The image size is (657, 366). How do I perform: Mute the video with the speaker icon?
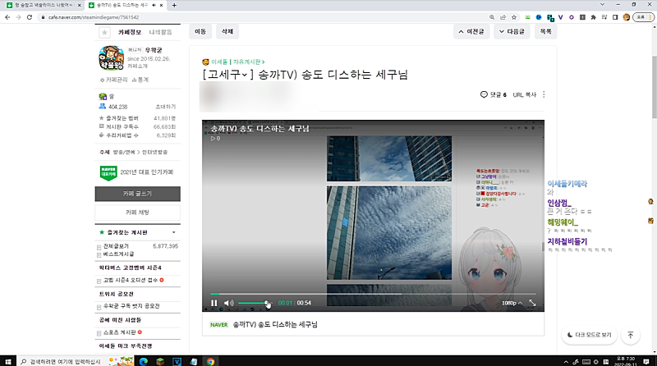(x=229, y=303)
